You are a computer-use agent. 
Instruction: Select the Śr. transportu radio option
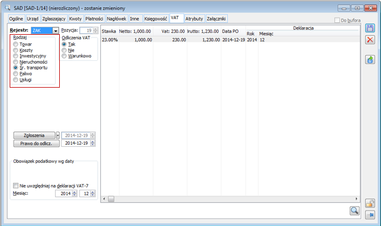pos(15,68)
